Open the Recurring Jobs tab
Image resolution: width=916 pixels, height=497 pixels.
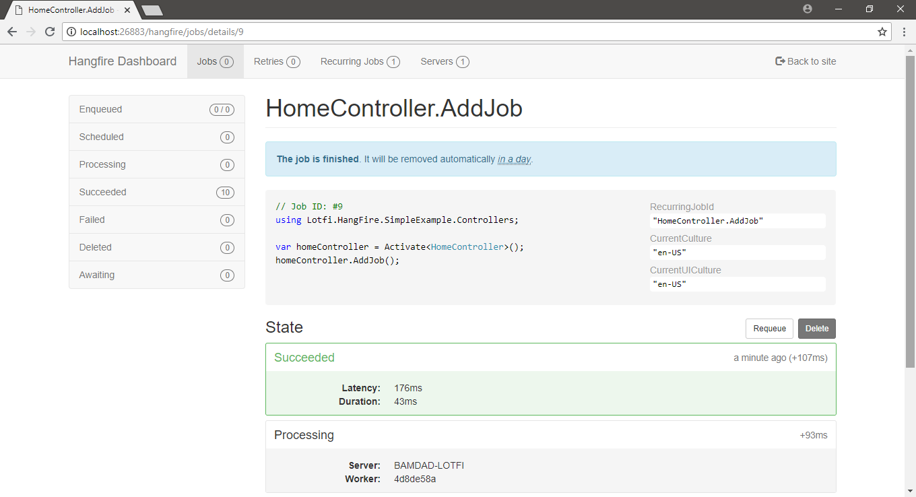point(360,61)
